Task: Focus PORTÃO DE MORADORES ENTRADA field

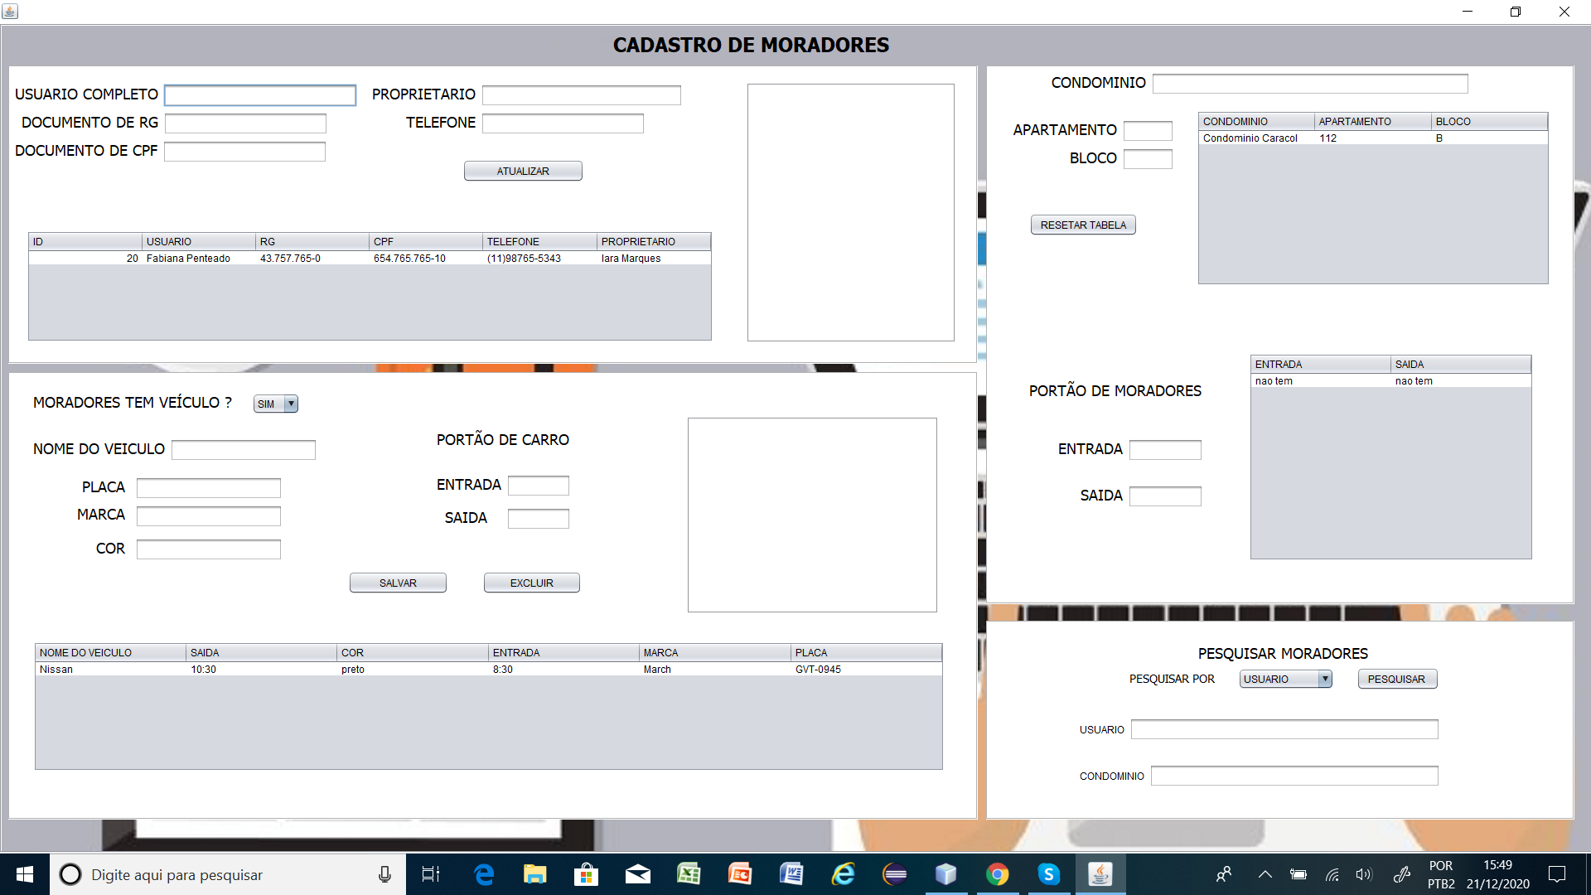Action: click(x=1165, y=450)
